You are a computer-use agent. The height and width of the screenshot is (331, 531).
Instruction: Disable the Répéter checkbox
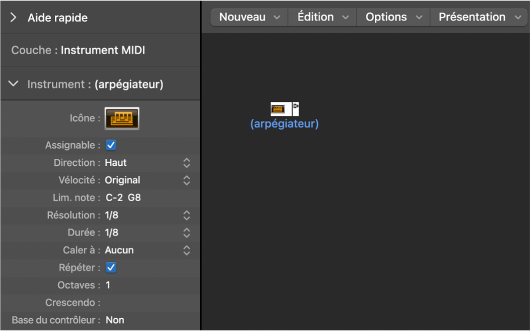click(x=111, y=267)
